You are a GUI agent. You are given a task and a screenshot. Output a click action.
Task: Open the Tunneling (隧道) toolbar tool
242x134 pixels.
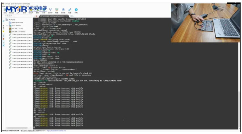pyautogui.click(x=57, y=11)
